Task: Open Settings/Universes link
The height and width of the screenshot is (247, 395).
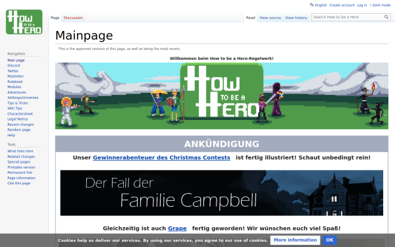Action: click(22, 97)
